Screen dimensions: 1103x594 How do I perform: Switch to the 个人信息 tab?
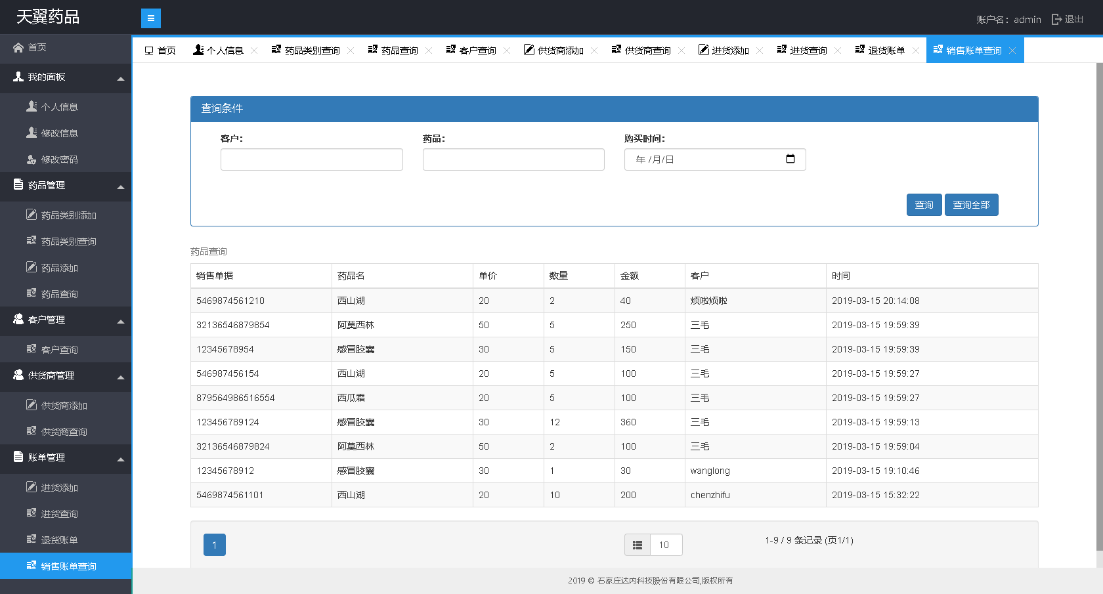pos(219,51)
